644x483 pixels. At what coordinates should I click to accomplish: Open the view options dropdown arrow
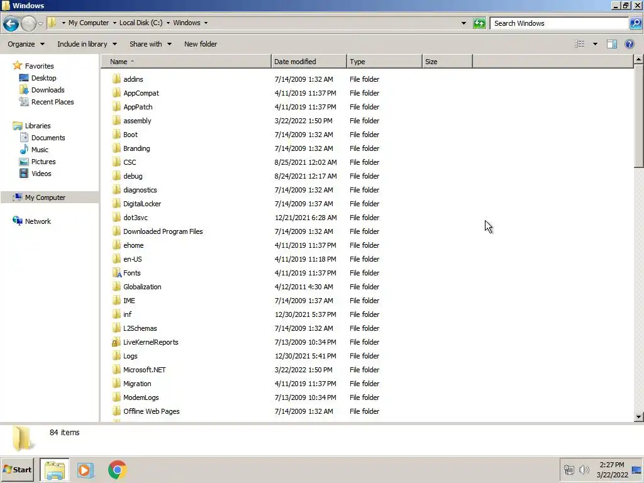click(x=595, y=44)
